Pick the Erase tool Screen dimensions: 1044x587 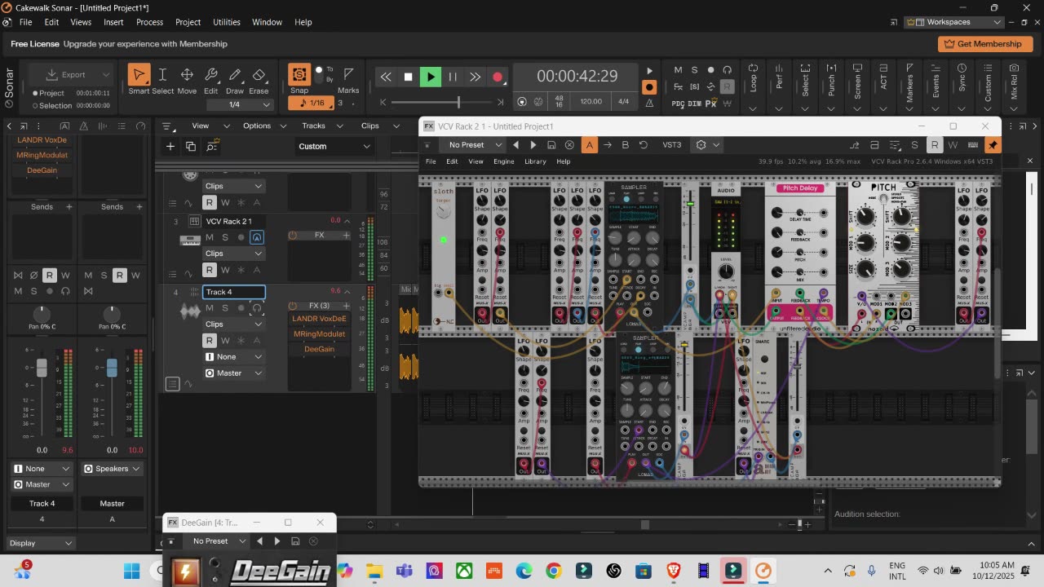click(x=259, y=76)
